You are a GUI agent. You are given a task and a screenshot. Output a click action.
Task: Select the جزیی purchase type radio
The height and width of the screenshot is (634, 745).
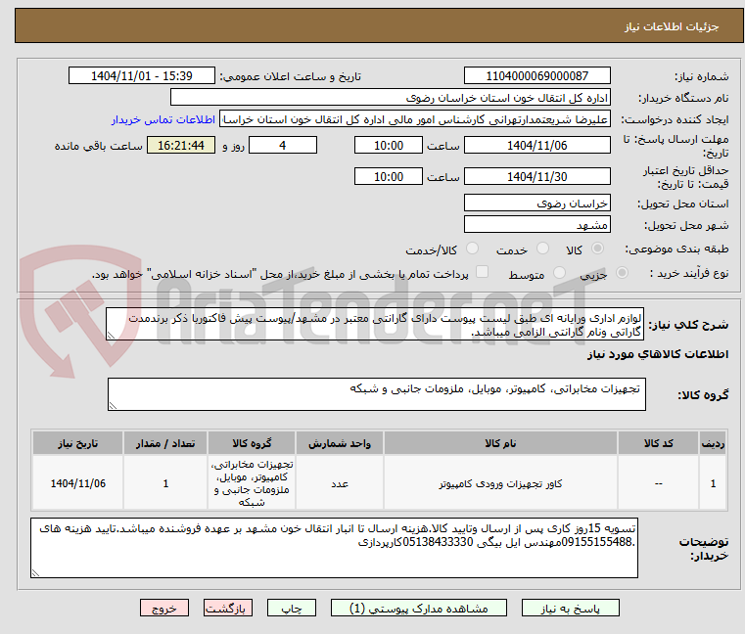coord(622,273)
